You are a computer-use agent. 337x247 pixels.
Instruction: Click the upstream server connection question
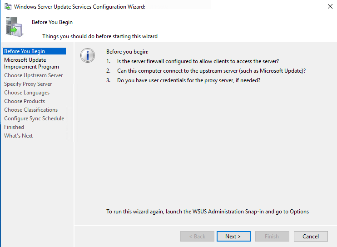tap(212, 71)
